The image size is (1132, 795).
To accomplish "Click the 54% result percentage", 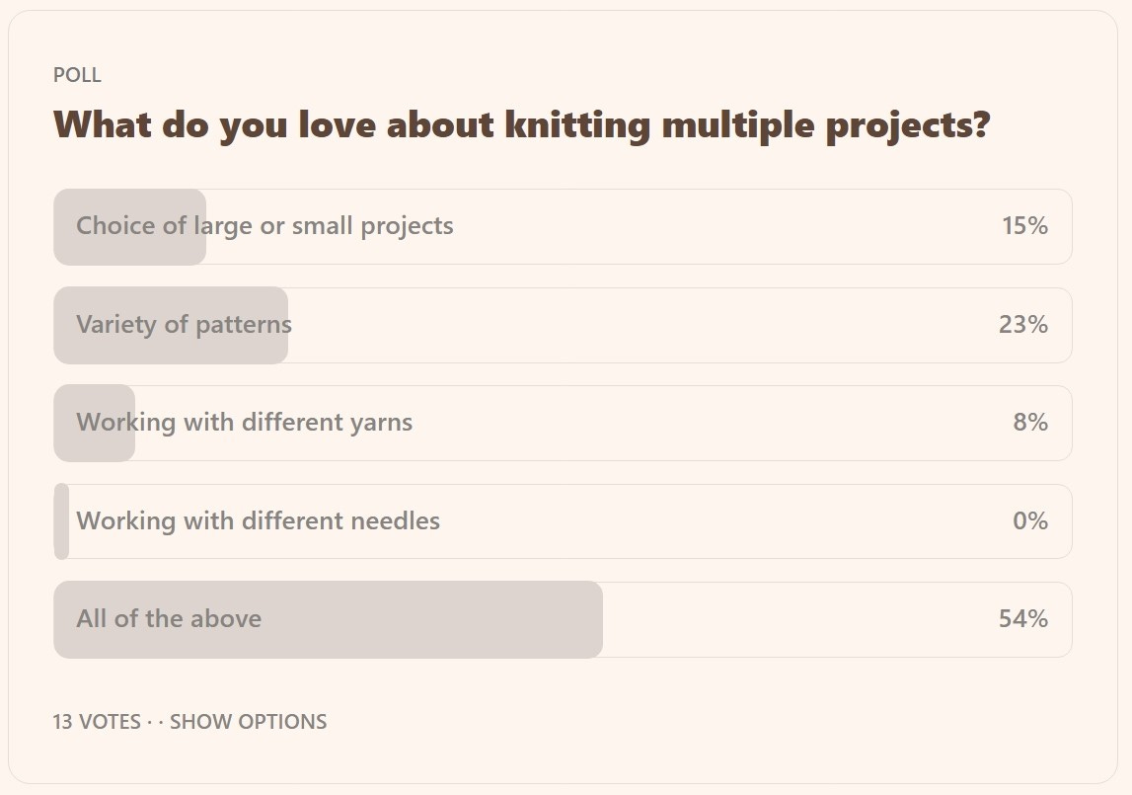I will coord(1023,618).
